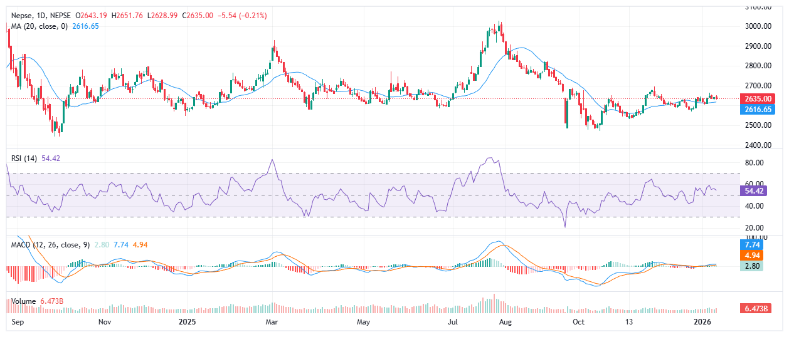Click the 2026 label on time axis
789x337 pixels.
[x=702, y=322]
